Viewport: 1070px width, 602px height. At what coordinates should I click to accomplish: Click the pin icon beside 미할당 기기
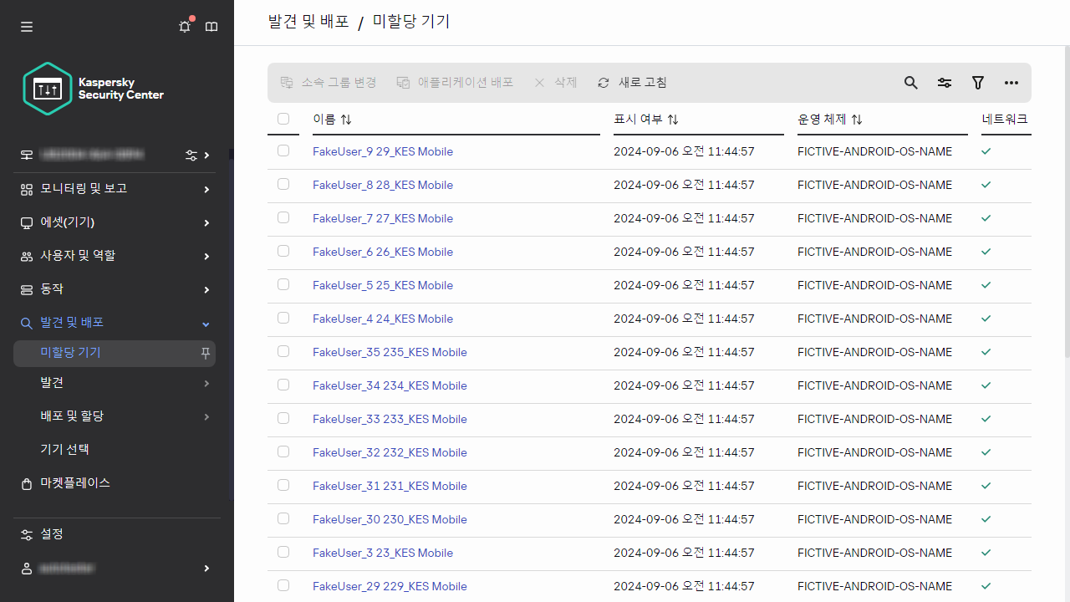[205, 353]
